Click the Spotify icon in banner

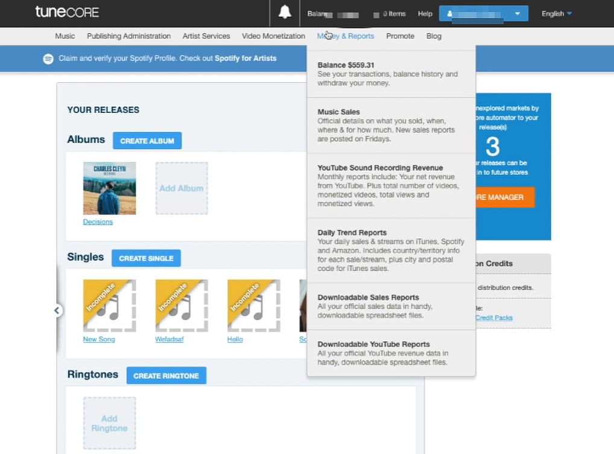coord(48,59)
